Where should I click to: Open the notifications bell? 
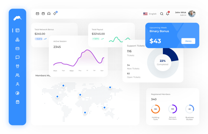point(168,13)
